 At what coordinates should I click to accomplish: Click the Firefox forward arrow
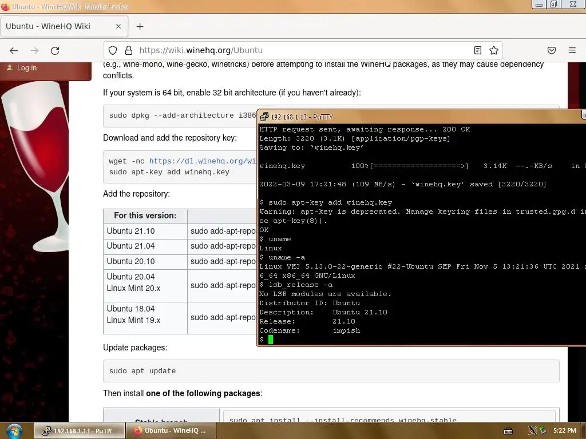34,50
